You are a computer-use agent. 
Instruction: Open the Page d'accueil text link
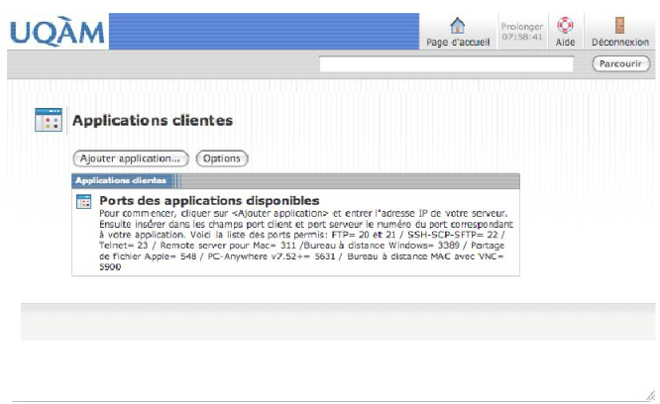(x=457, y=43)
